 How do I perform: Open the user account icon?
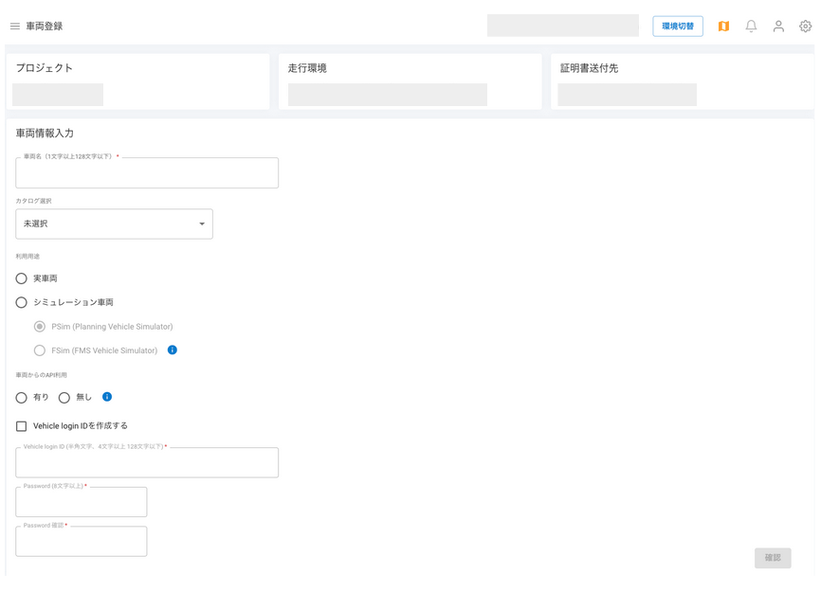[778, 26]
